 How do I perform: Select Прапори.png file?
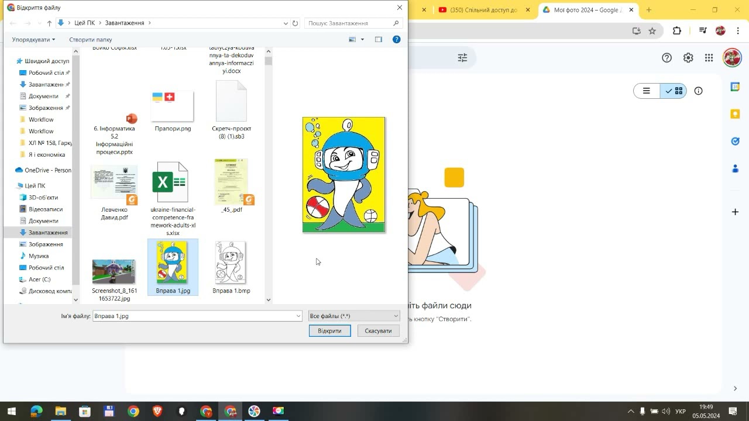pyautogui.click(x=173, y=111)
